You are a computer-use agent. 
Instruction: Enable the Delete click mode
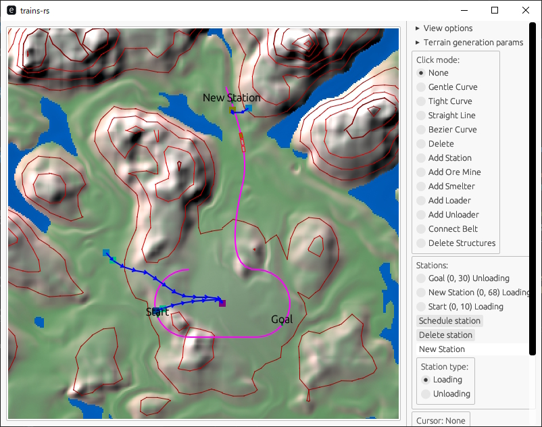[435, 144]
